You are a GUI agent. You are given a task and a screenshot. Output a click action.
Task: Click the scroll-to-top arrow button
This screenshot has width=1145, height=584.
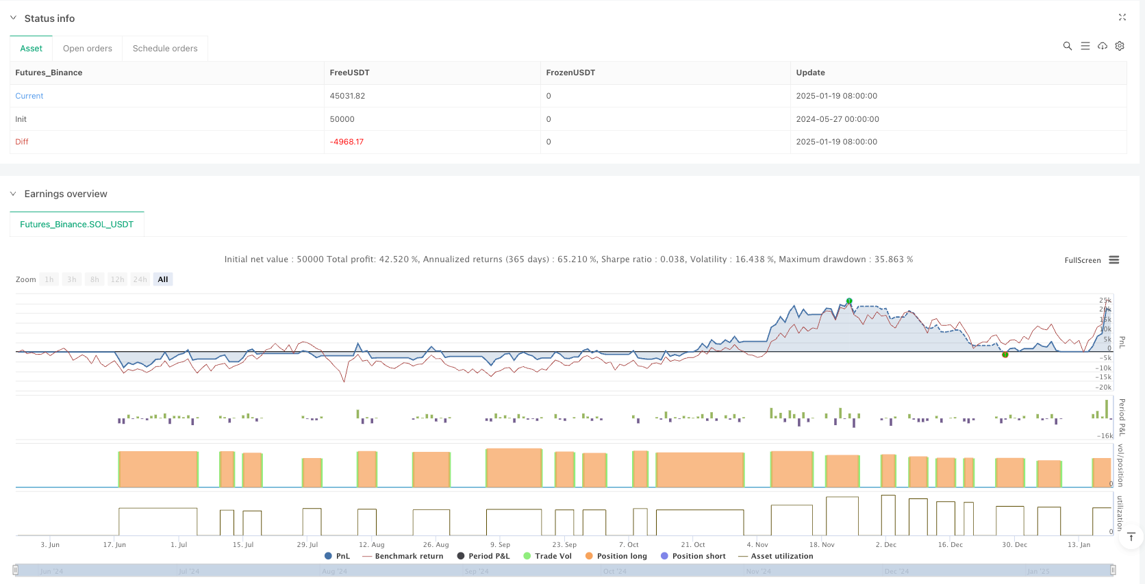pyautogui.click(x=1131, y=537)
